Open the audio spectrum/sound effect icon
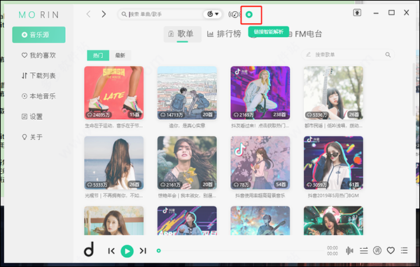 tap(349, 251)
